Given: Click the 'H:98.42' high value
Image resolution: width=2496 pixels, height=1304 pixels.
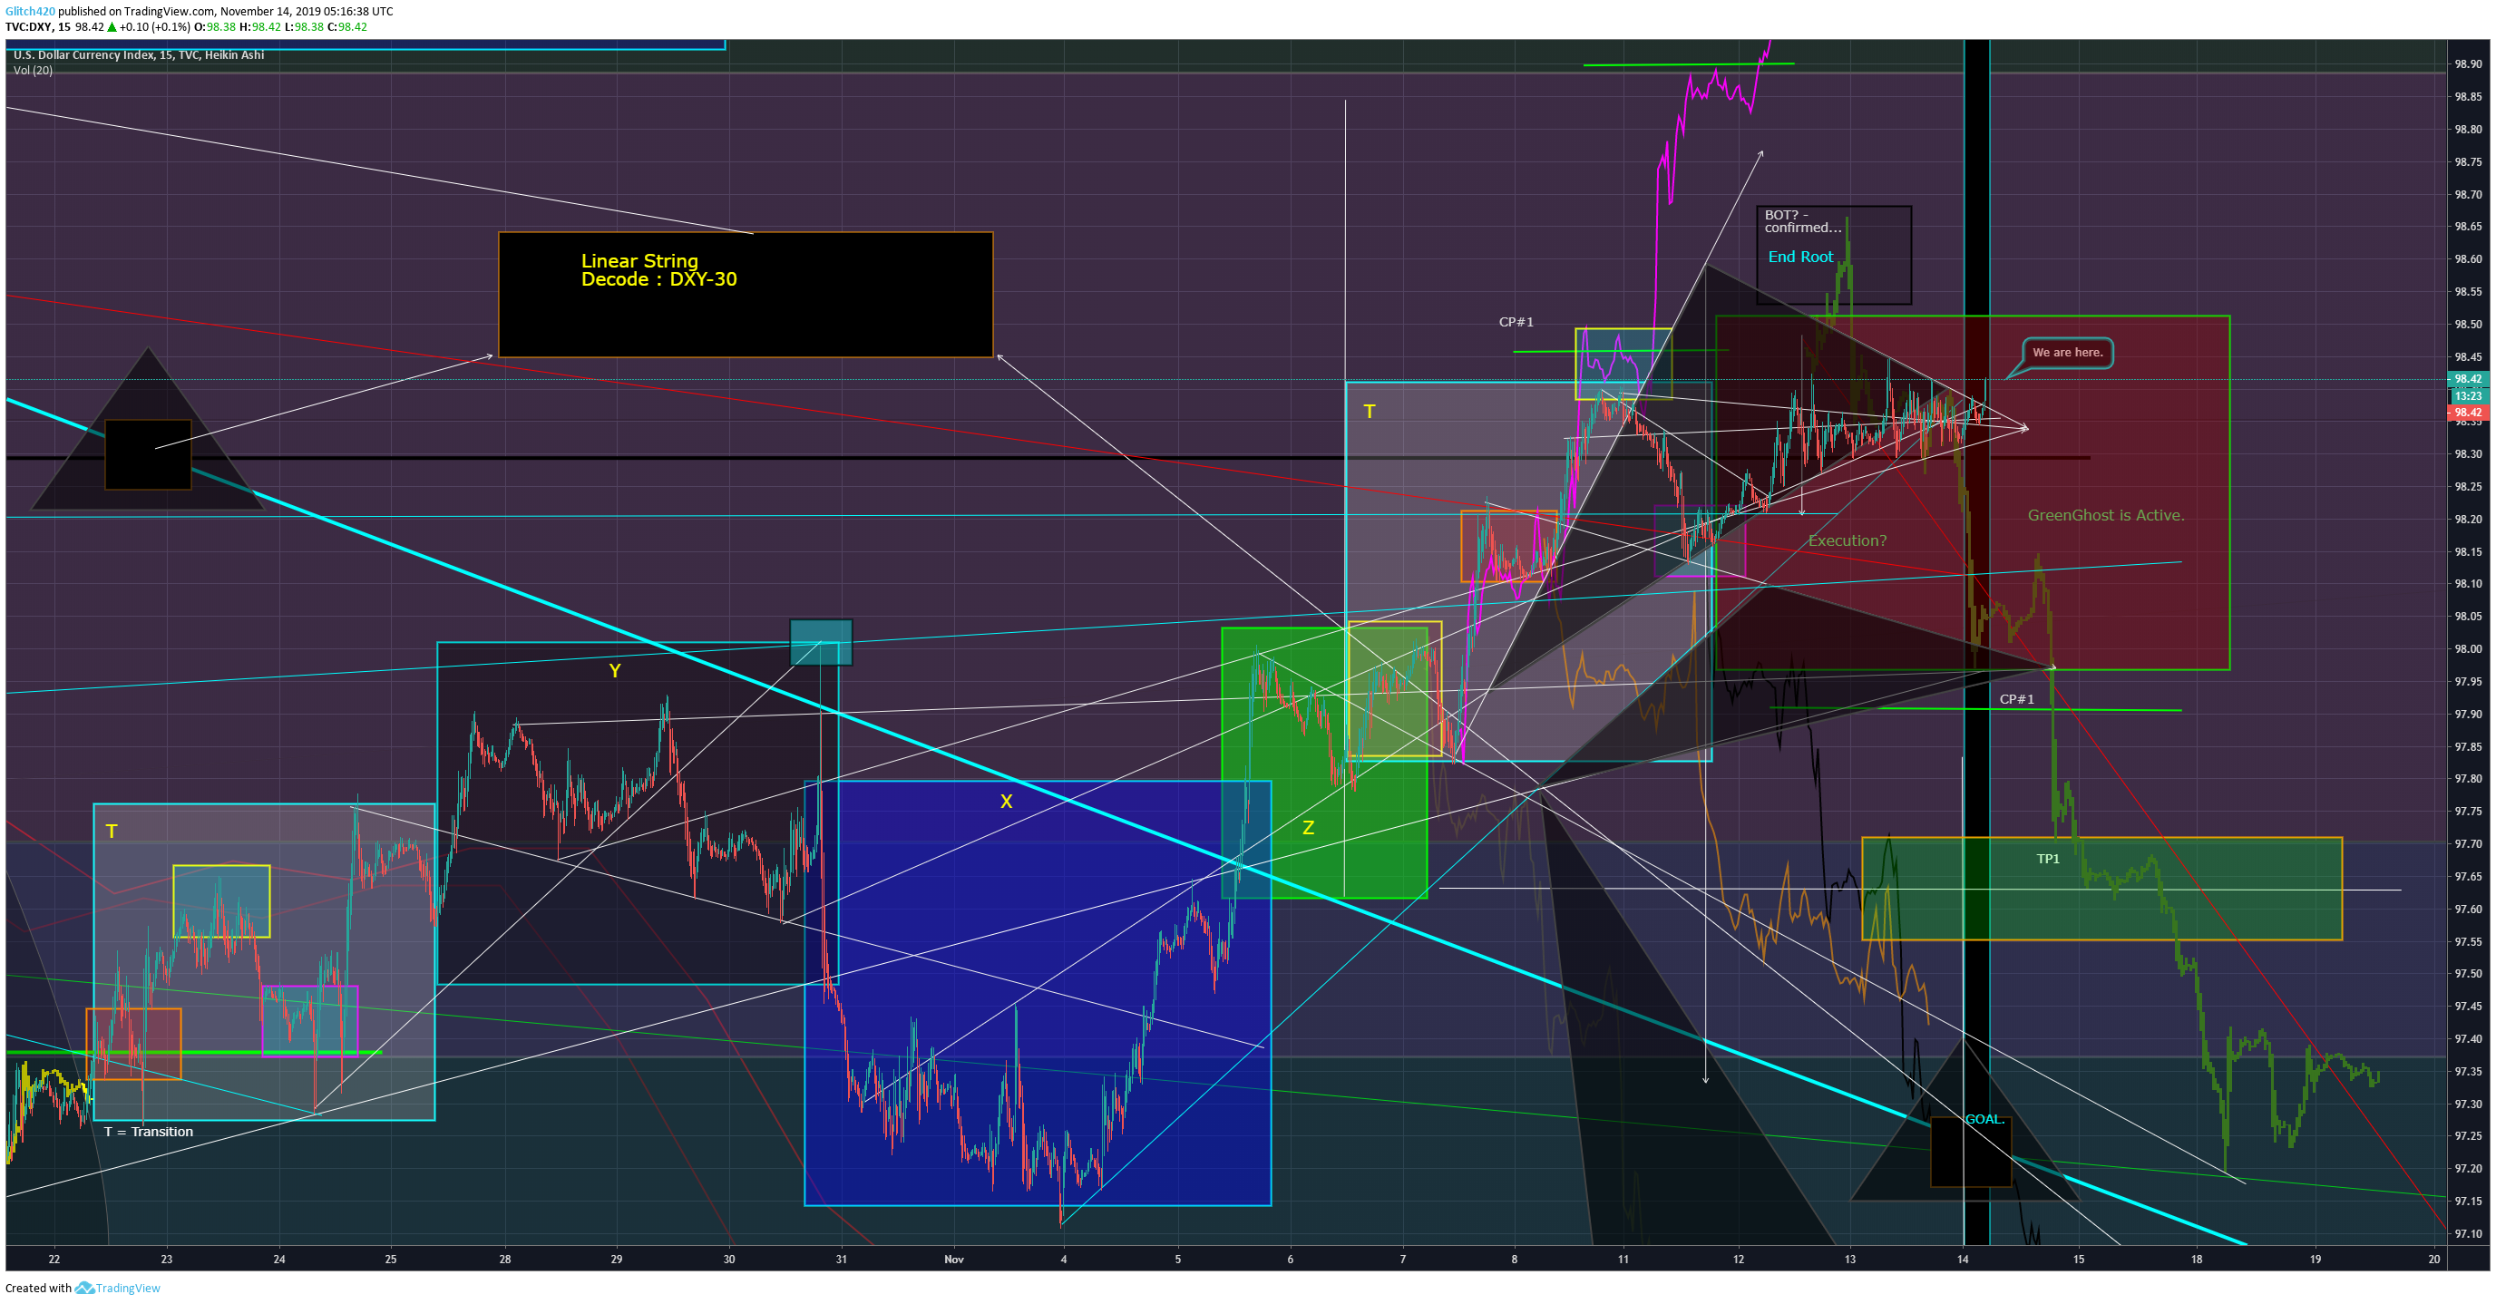Looking at the screenshot, I should [x=259, y=27].
